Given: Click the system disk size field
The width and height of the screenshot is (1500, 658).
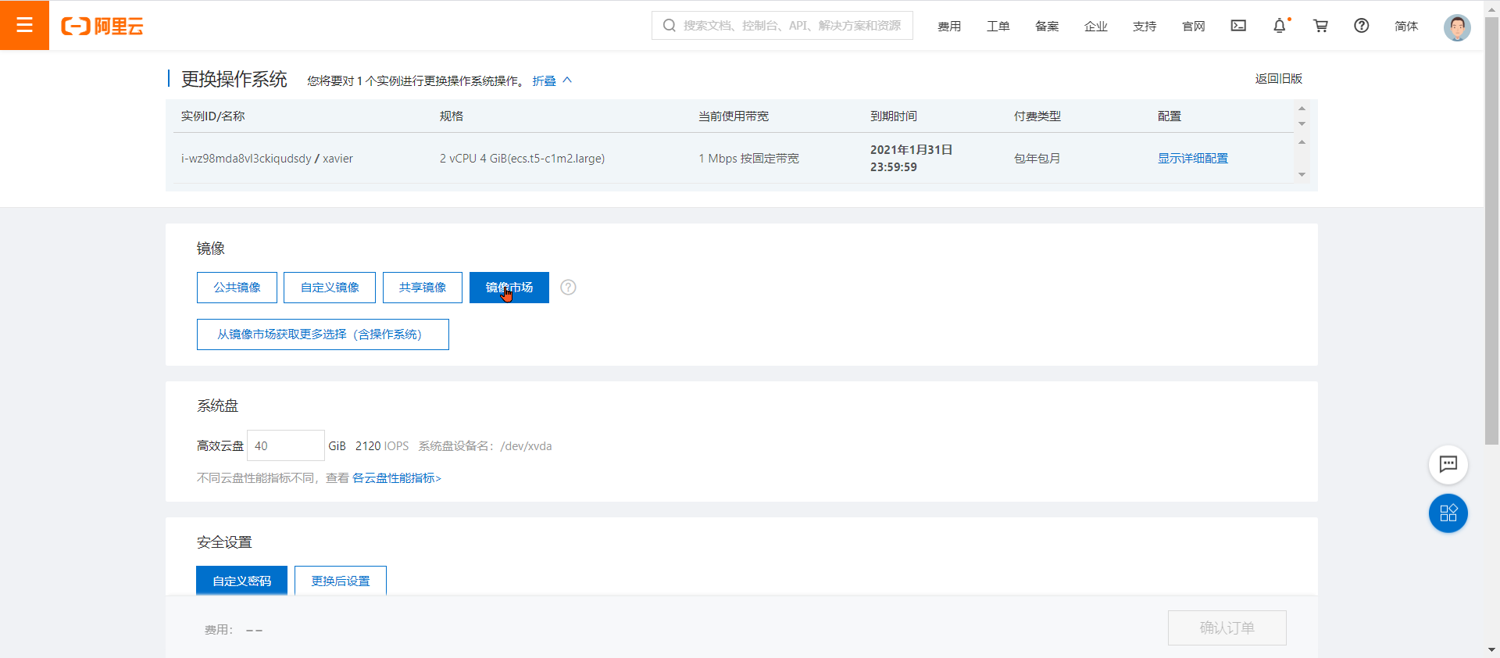Looking at the screenshot, I should pyautogui.click(x=286, y=445).
